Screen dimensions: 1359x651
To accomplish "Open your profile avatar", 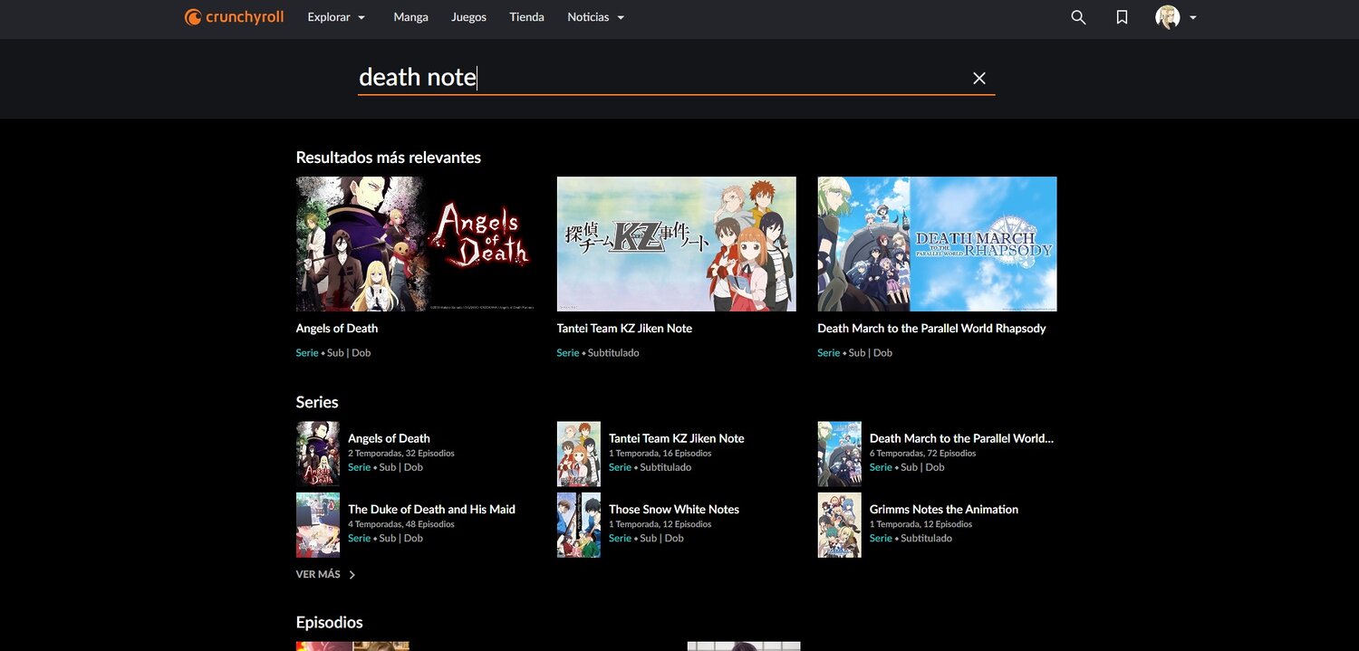I will point(1169,16).
